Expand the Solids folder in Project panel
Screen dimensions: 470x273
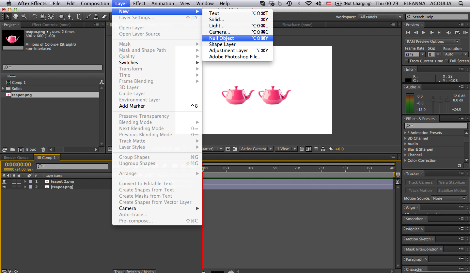[4, 89]
